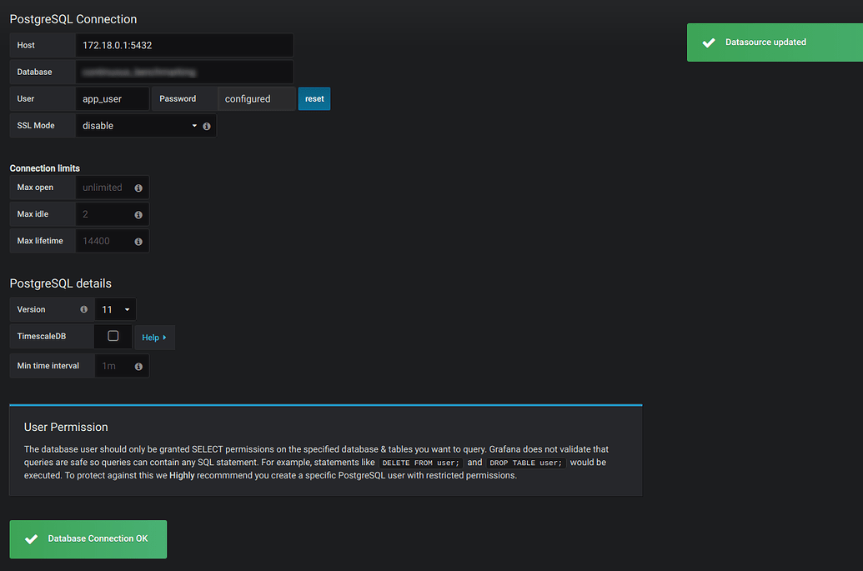
Task: Uncheck TimescaleDB in PostgreSQL details
Action: point(113,336)
